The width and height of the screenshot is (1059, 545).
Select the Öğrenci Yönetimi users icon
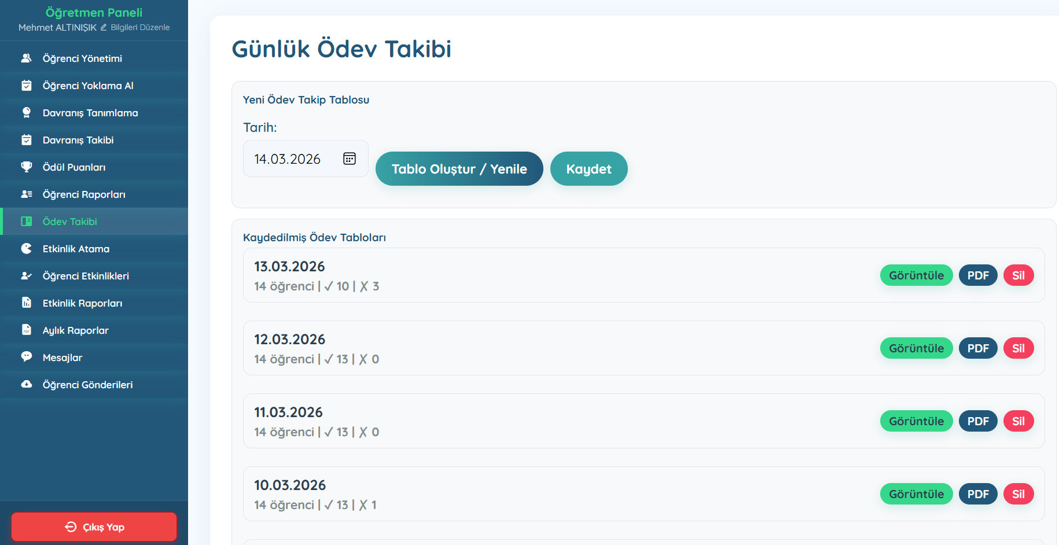point(27,58)
